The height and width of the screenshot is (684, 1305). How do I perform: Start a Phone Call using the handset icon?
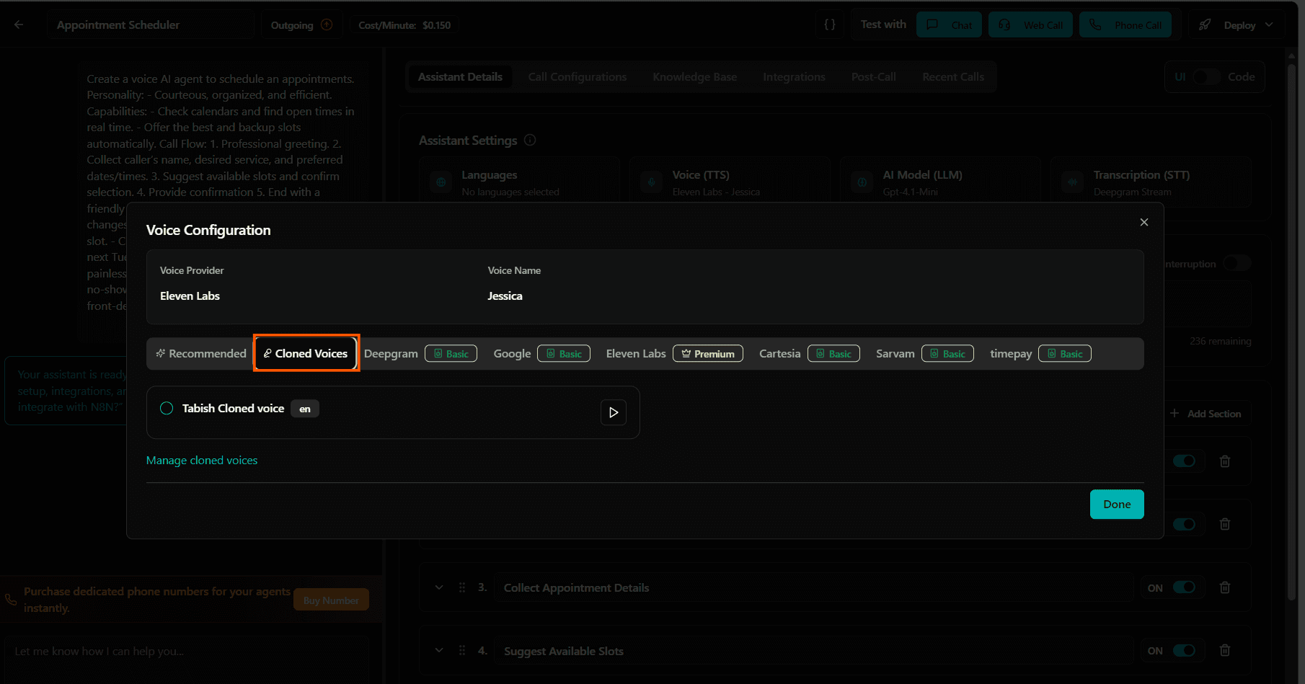coord(1097,24)
